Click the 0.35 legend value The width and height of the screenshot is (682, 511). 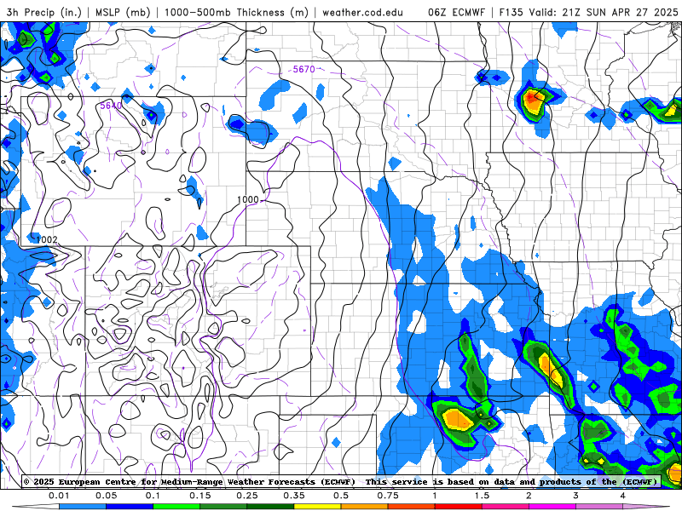point(294,496)
